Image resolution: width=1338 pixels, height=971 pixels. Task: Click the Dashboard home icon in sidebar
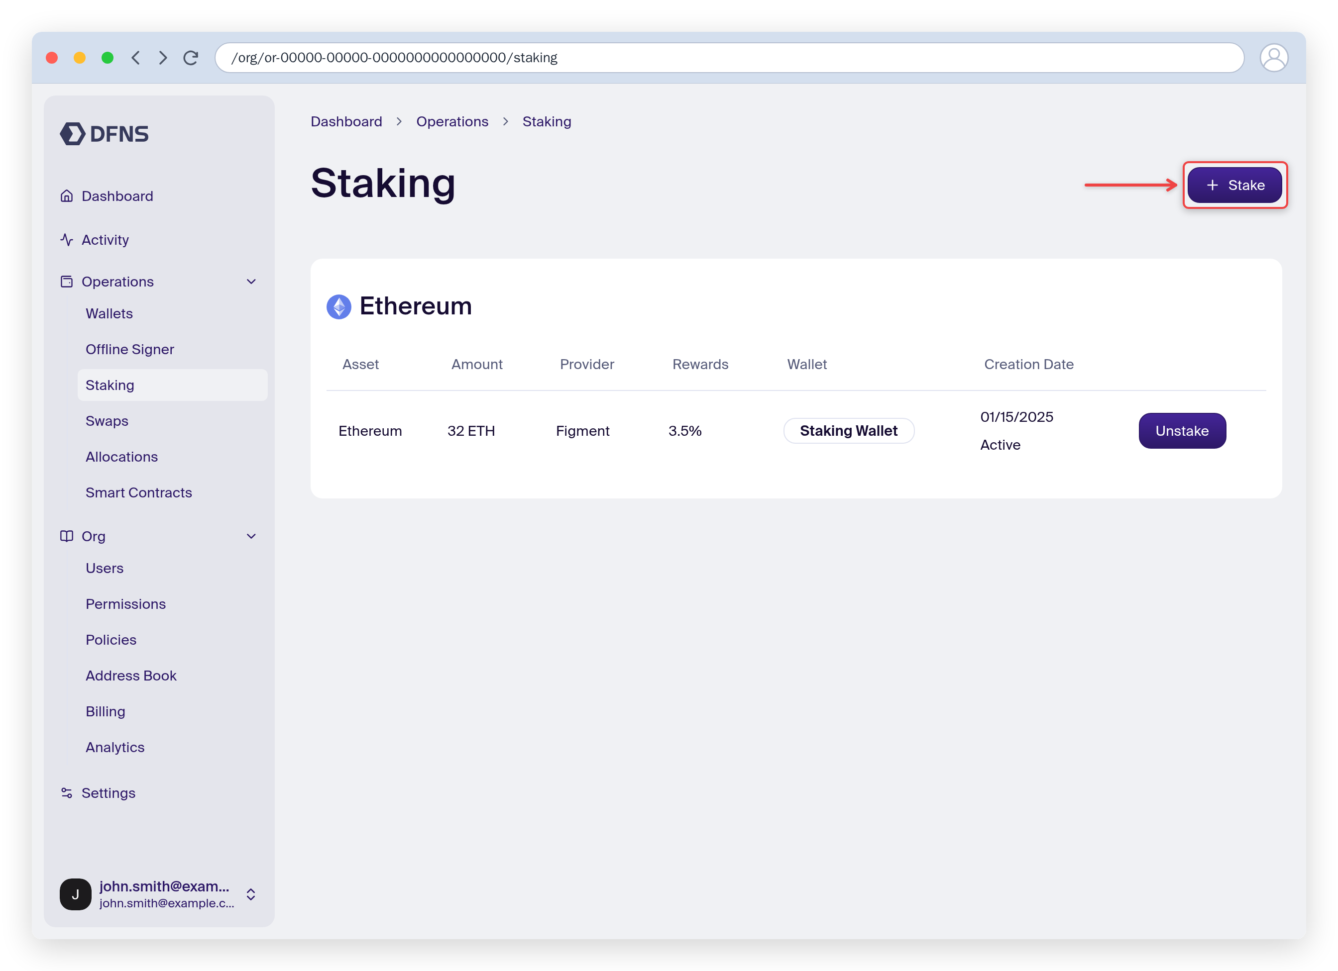tap(67, 195)
